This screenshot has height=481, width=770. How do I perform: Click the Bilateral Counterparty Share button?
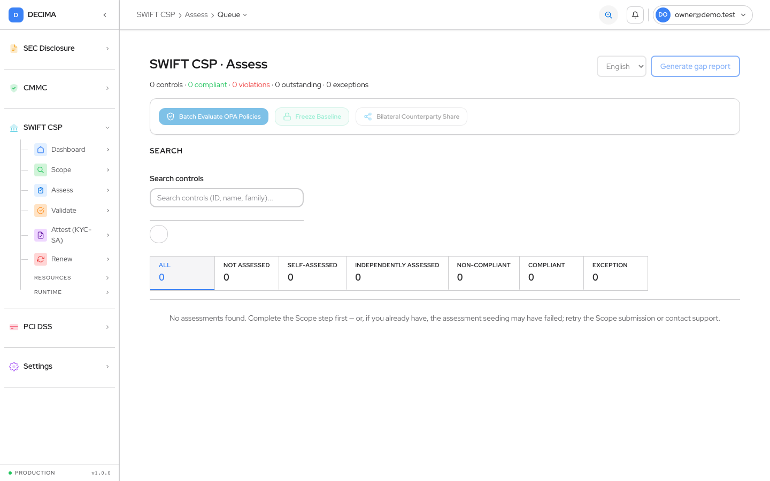coord(411,117)
